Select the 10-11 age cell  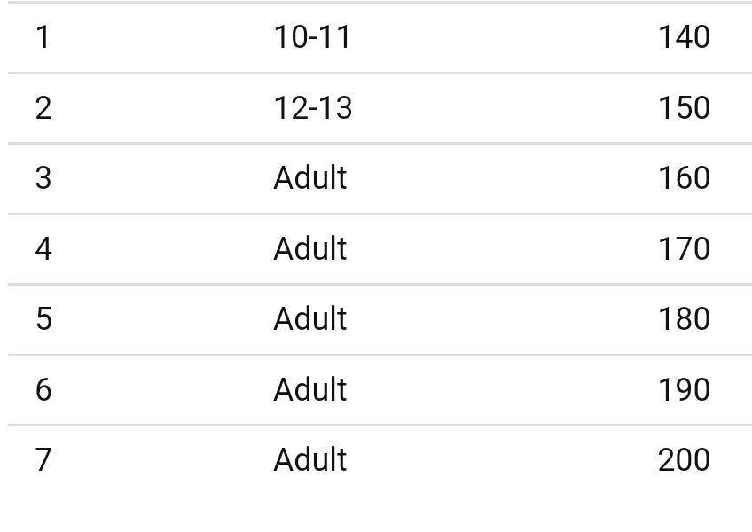point(312,37)
